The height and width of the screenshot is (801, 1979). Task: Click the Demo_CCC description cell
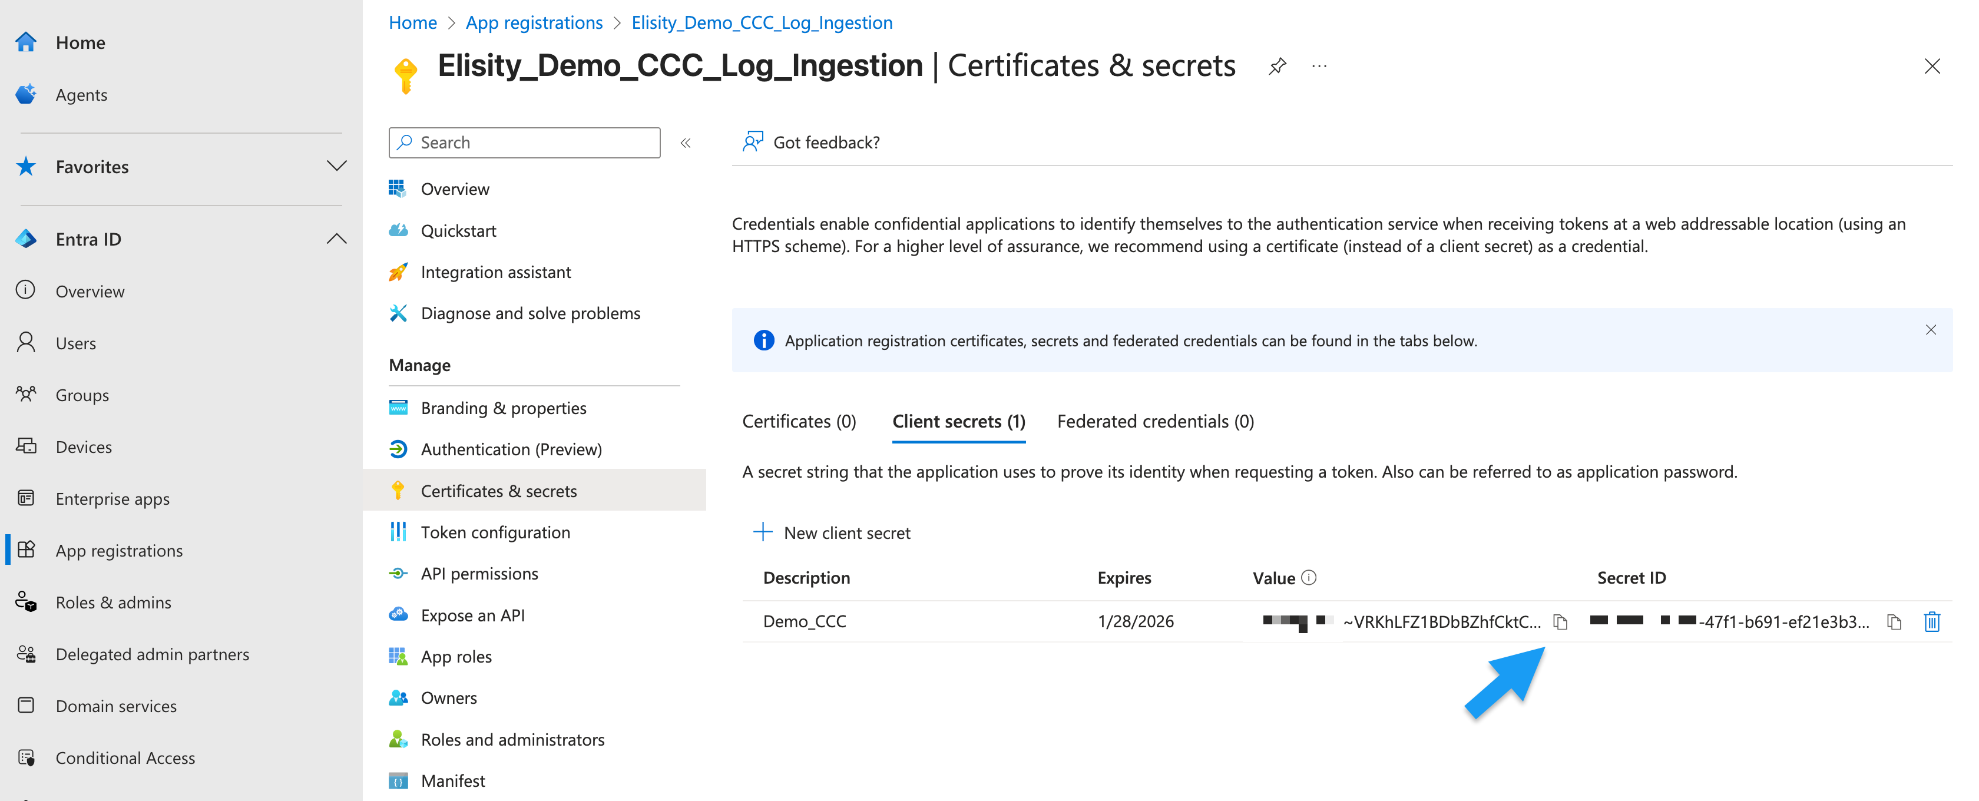click(805, 621)
